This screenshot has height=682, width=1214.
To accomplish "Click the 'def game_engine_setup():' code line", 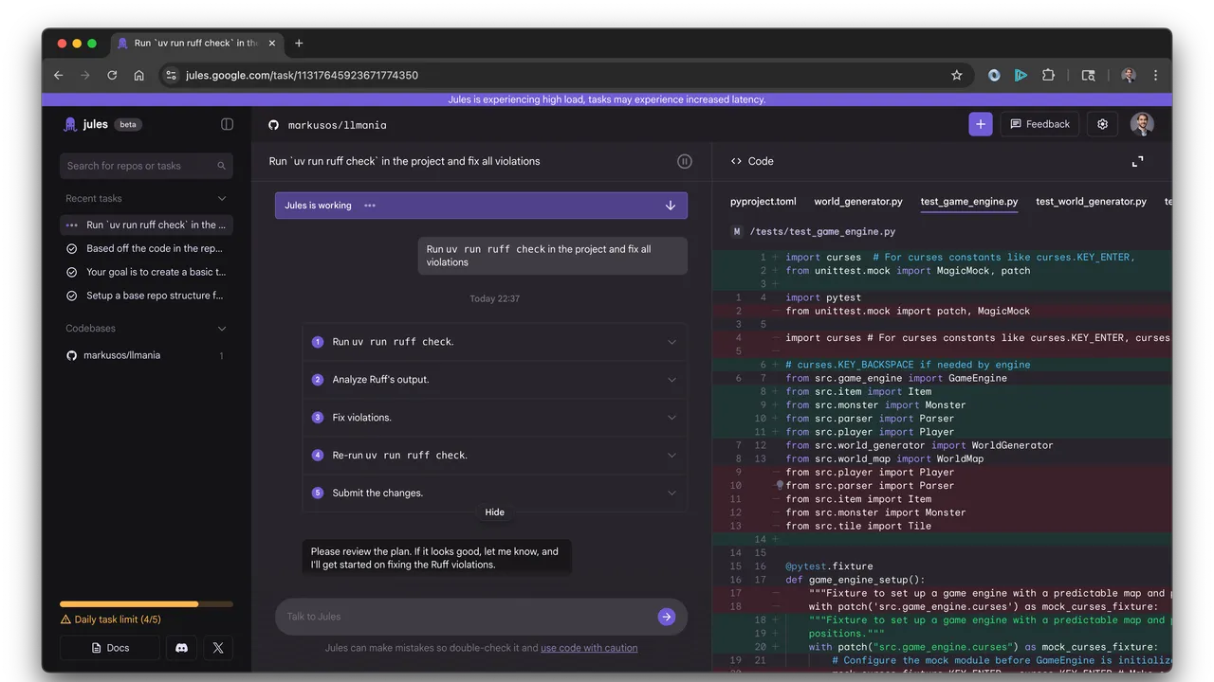I will point(855,580).
